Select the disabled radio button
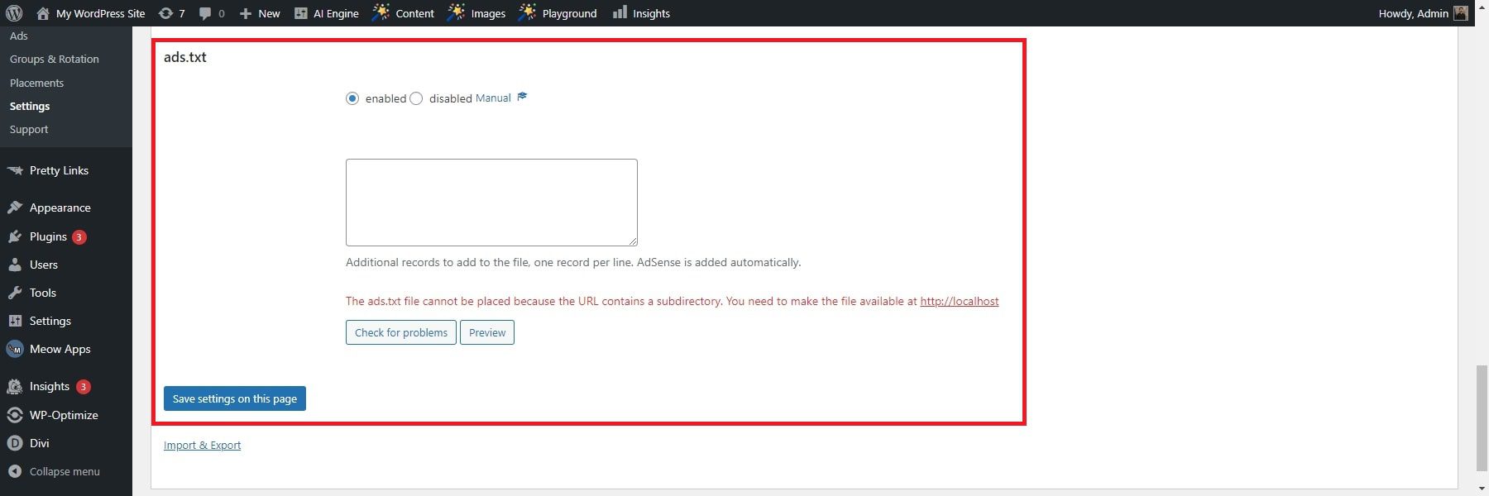Screen dimensions: 1489x496 coord(416,98)
